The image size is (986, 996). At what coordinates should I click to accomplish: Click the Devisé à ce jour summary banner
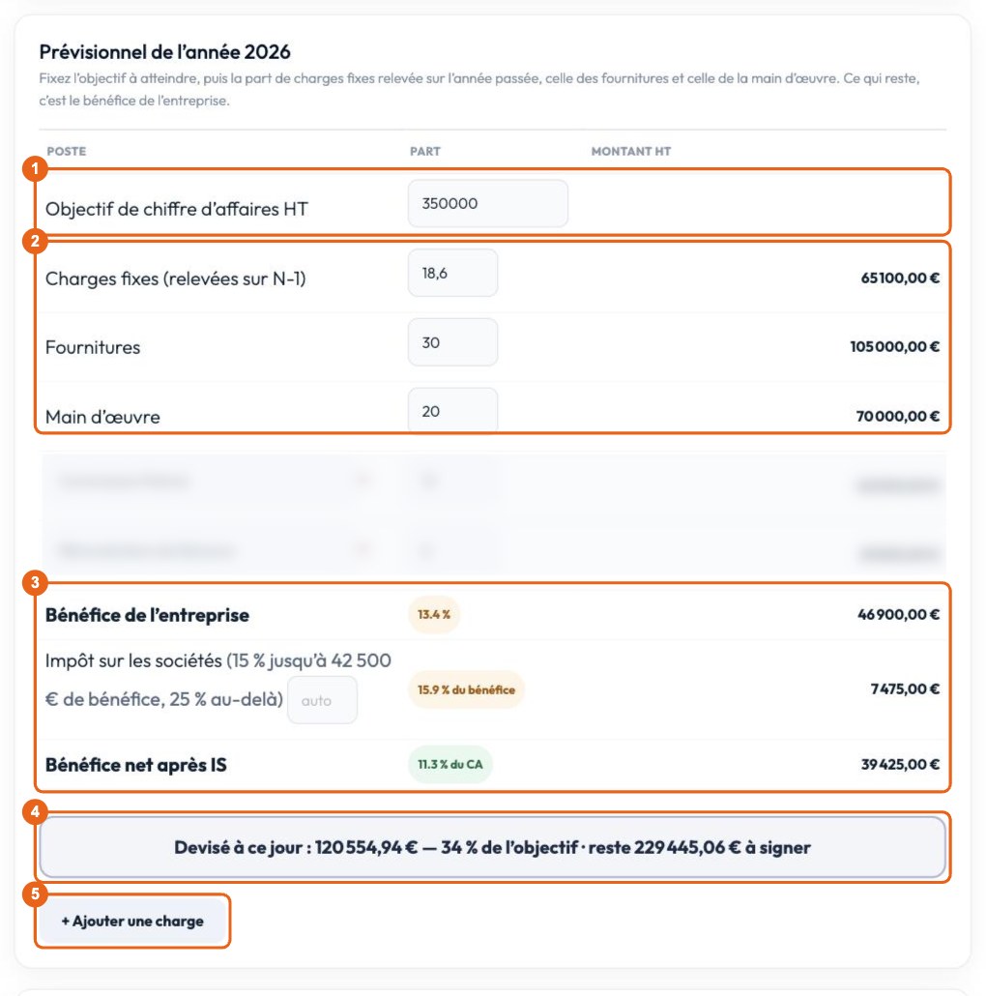(x=492, y=847)
